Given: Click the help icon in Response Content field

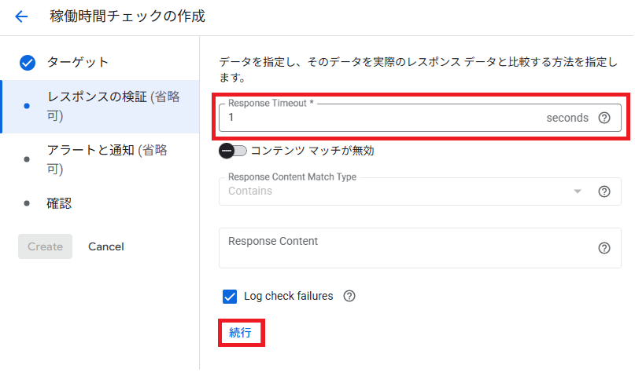Looking at the screenshot, I should 604,248.
